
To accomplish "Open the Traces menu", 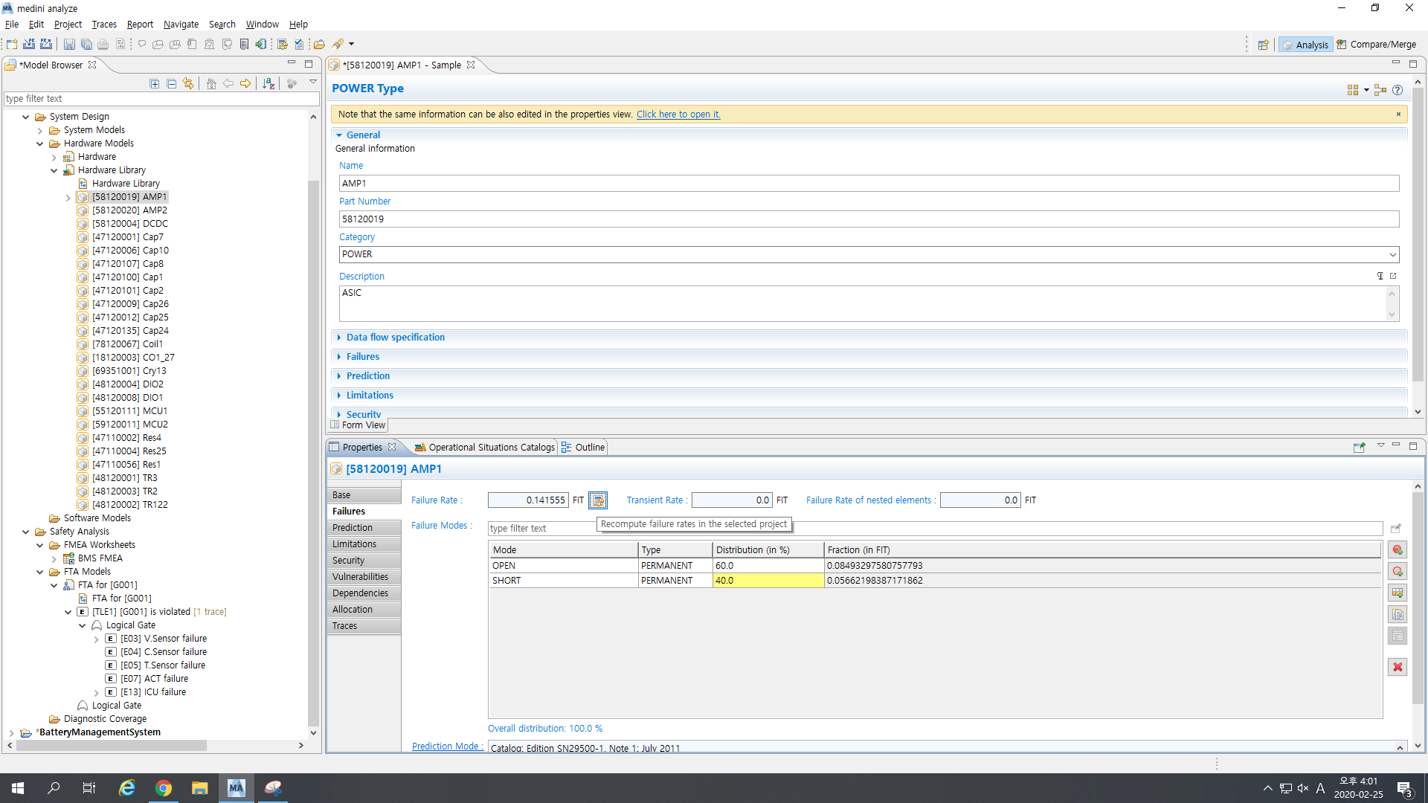I will (104, 25).
